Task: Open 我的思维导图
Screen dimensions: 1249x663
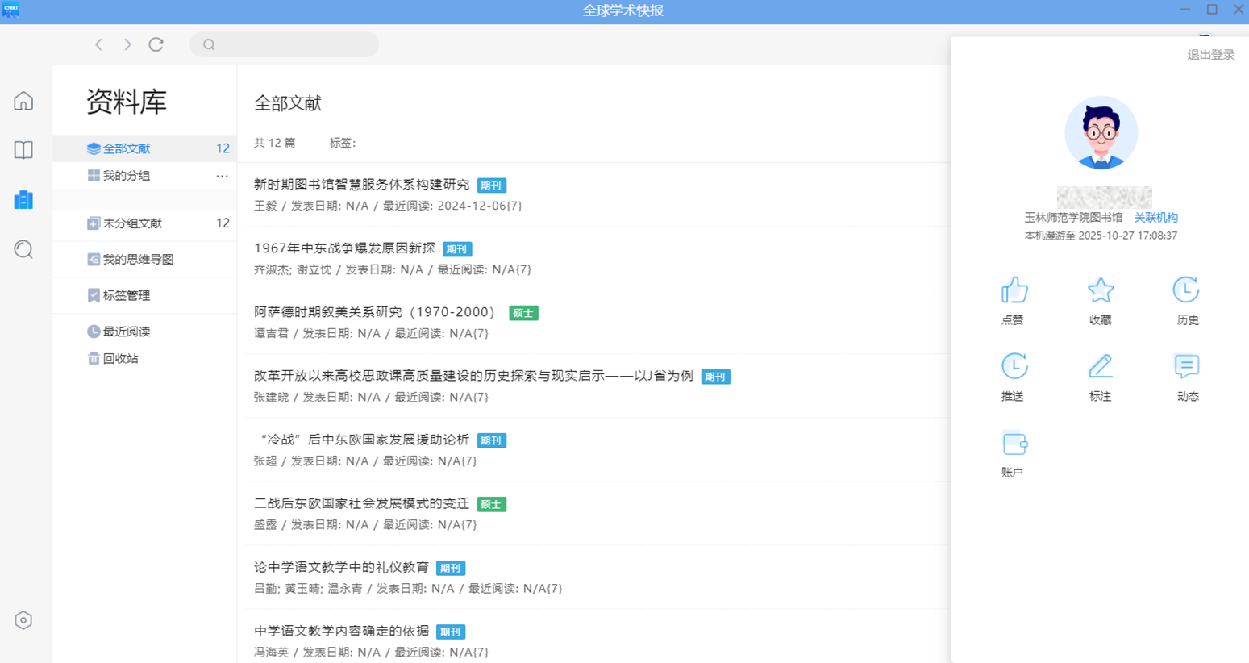Action: [x=145, y=260]
